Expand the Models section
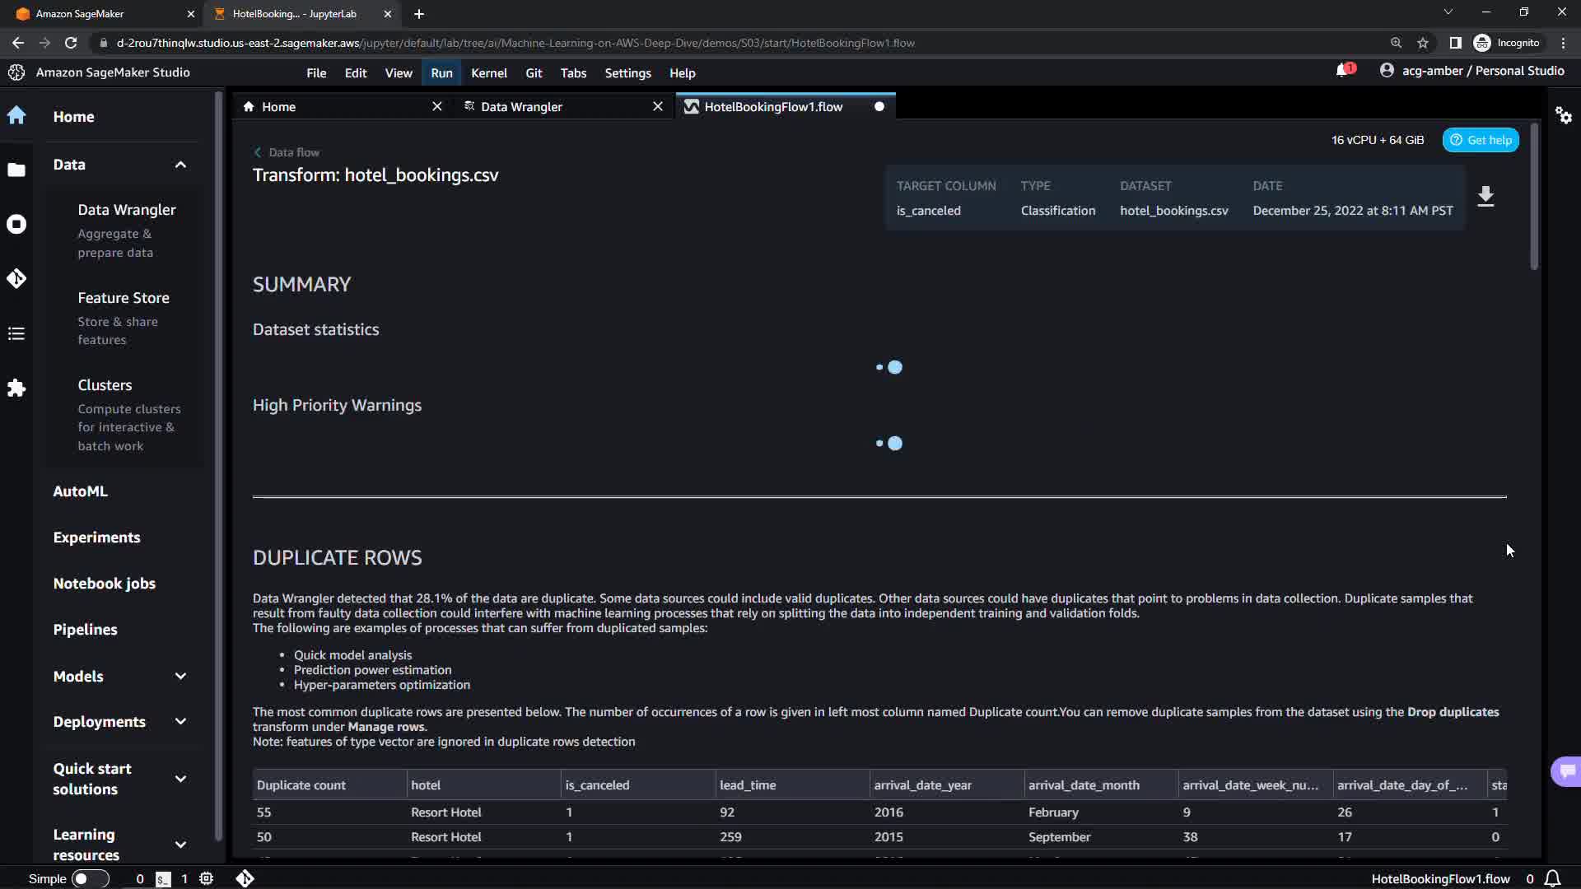 [x=180, y=676]
